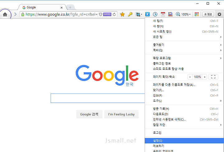224x152 pixels.
Task: Open the colorful apps grid icon
Action: [x=197, y=14]
